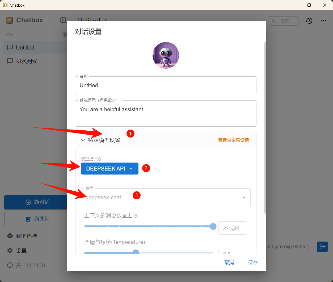The width and height of the screenshot is (333, 282).
Task: Click the 取消 button
Action: click(229, 263)
